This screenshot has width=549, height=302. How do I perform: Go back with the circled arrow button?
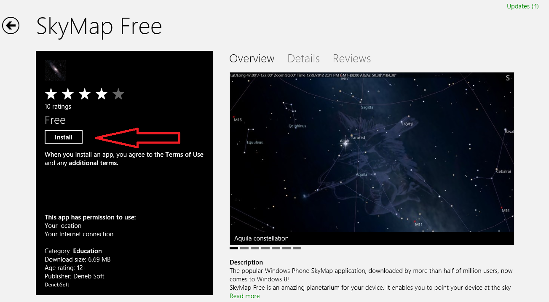coord(11,26)
